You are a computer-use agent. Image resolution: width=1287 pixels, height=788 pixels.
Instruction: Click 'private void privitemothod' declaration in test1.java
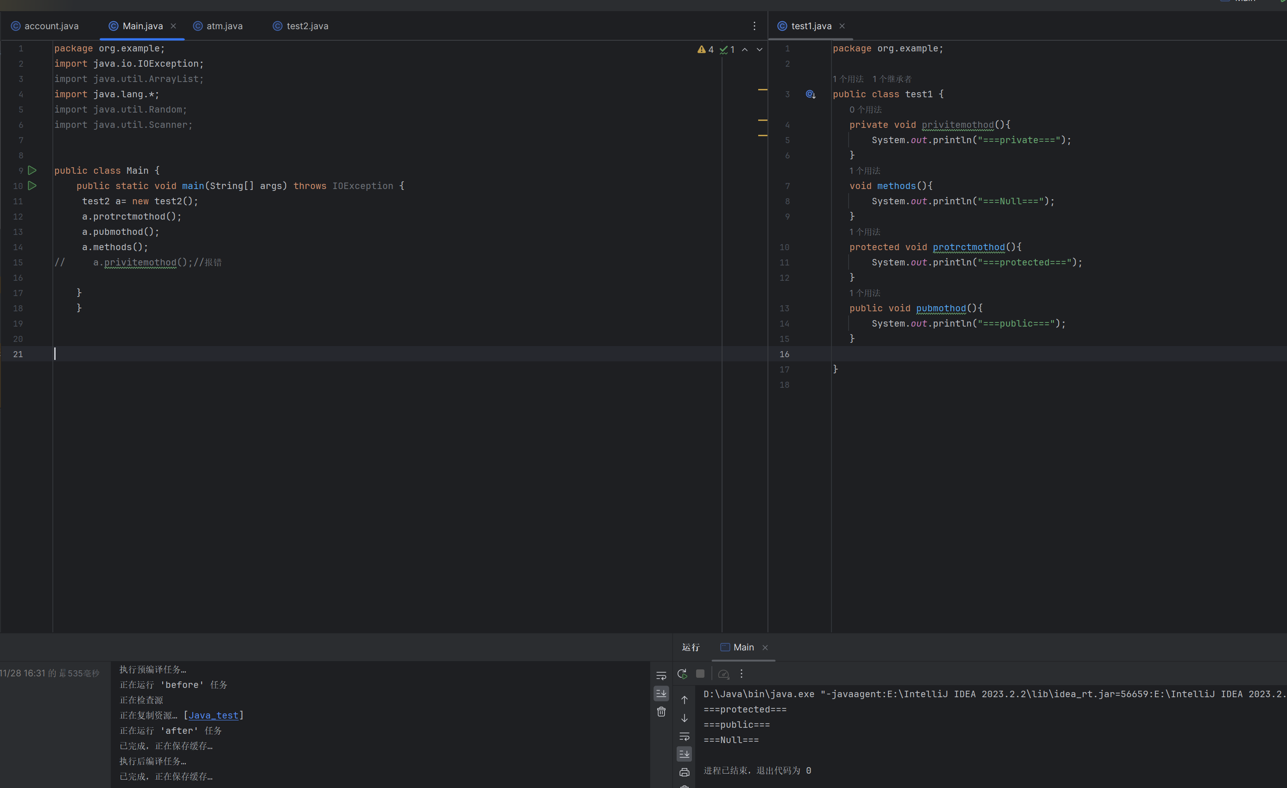930,125
